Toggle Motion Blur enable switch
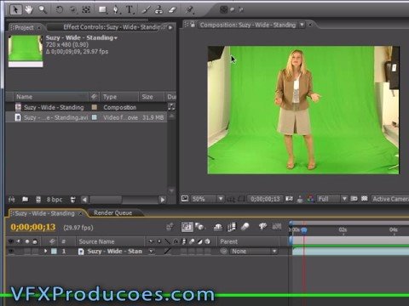The height and width of the screenshot is (306, 409). coord(245,227)
